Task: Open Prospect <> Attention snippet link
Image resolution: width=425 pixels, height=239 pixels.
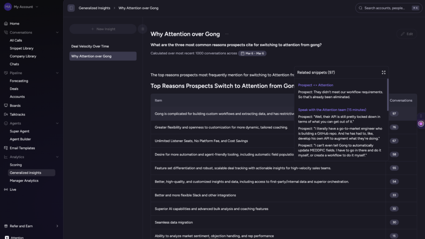Action: (315, 85)
